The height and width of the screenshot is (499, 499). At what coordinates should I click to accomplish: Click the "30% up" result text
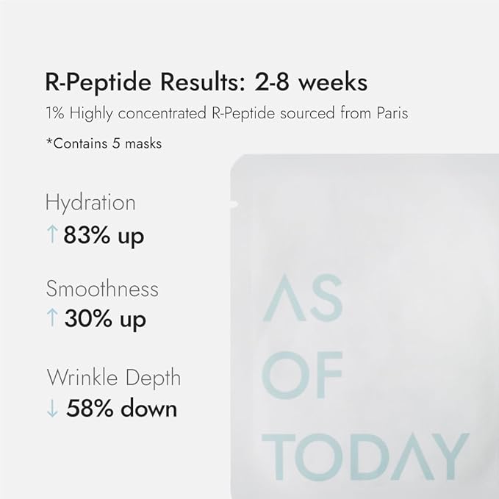pyautogui.click(x=104, y=319)
